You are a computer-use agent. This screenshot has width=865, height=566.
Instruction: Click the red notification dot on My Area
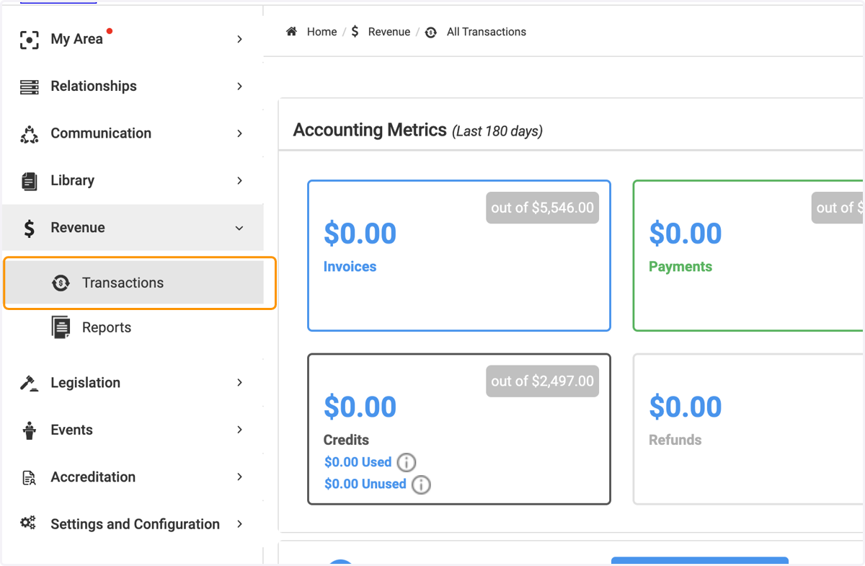point(110,31)
